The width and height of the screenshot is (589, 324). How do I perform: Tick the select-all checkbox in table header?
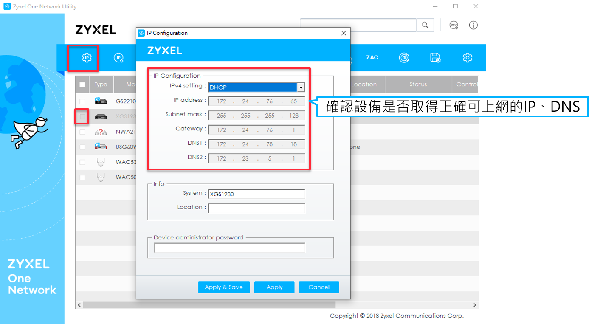tap(82, 84)
